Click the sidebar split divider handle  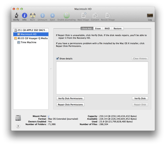click(51, 69)
